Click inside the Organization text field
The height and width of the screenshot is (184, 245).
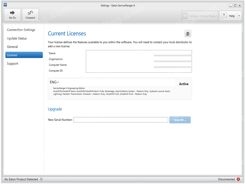click(139, 59)
